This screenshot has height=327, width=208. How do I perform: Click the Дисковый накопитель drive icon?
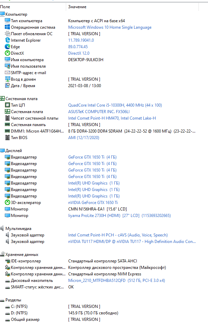pos(8,281)
